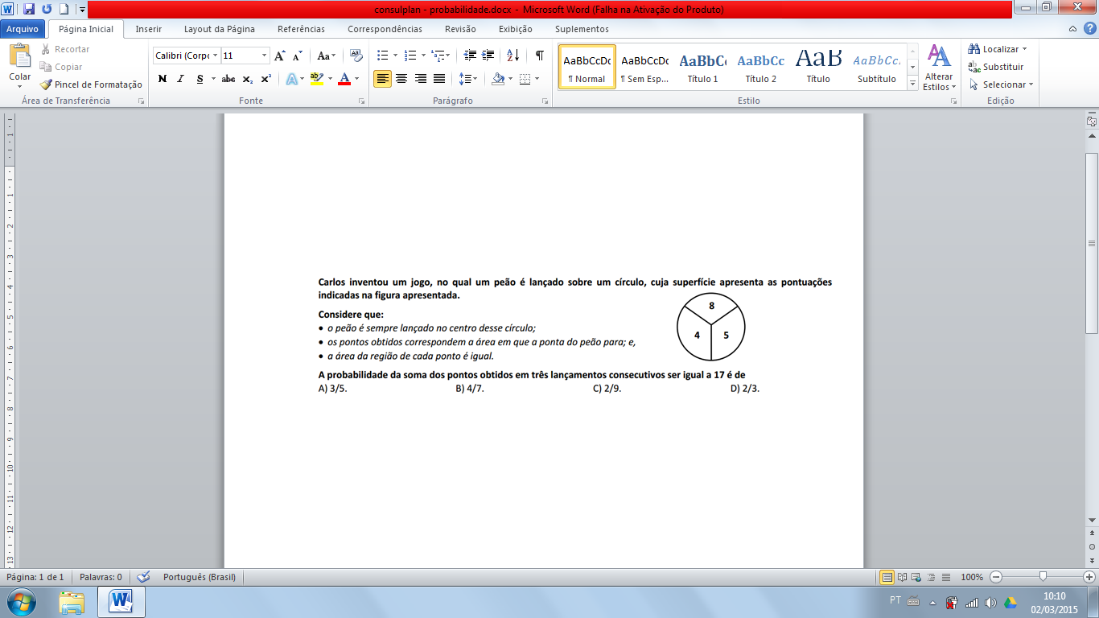The height and width of the screenshot is (618, 1099).
Task: Open the change case Aa dropdown
Action: [326, 56]
